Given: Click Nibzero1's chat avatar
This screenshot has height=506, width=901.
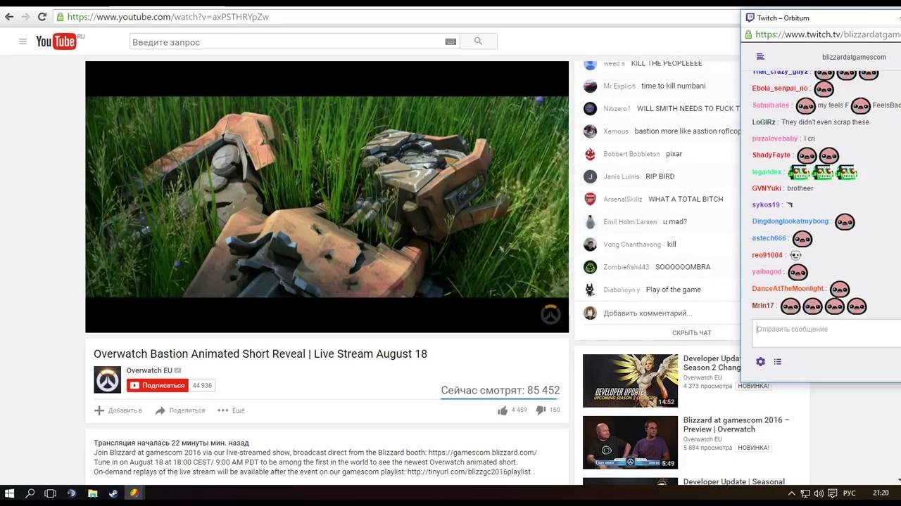Looking at the screenshot, I should tap(590, 108).
